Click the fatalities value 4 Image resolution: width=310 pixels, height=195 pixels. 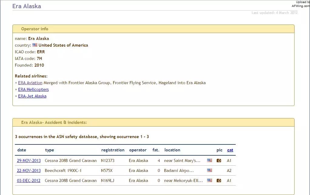[x=159, y=161]
